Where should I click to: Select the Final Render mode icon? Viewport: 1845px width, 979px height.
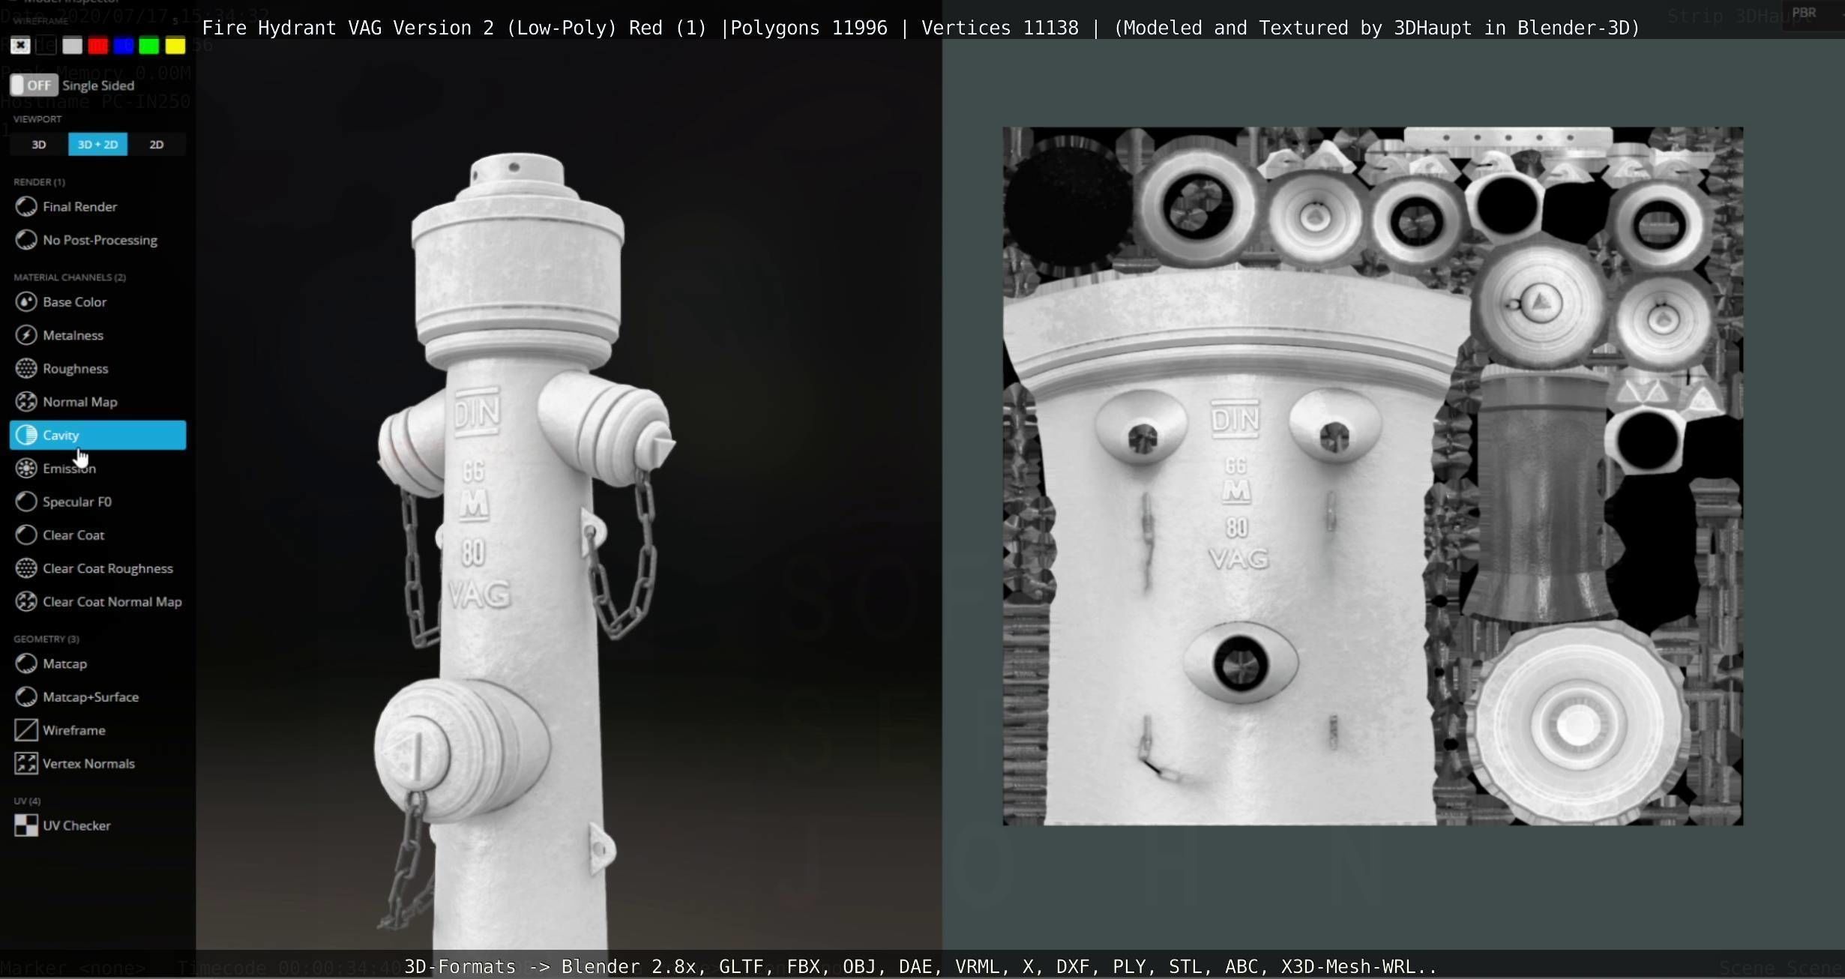coord(26,207)
